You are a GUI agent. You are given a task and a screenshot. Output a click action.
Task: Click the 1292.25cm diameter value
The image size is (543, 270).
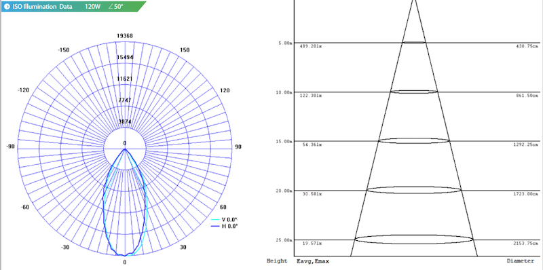[x=525, y=144]
